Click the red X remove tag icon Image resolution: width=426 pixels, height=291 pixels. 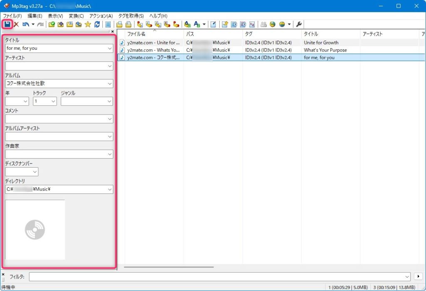point(16,24)
